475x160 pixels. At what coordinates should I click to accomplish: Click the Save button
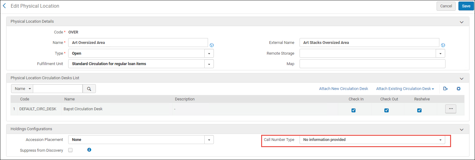[x=466, y=6]
